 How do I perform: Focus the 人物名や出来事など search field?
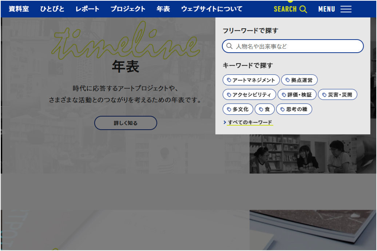pyautogui.click(x=297, y=46)
